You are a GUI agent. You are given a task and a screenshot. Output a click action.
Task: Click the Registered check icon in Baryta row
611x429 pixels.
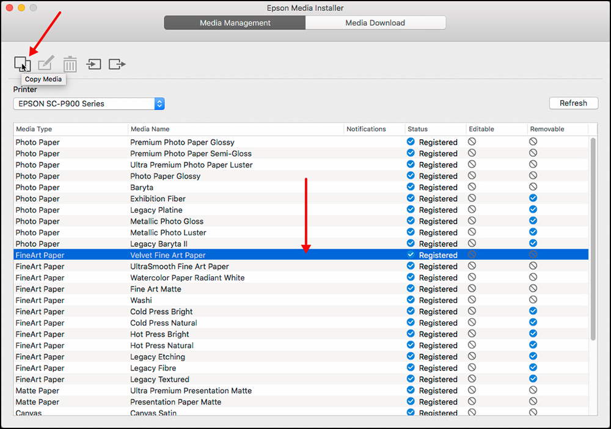pyautogui.click(x=411, y=186)
